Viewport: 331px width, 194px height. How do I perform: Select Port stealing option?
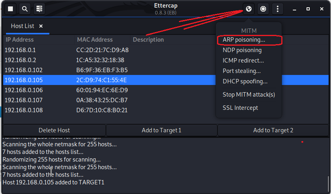[242, 71]
